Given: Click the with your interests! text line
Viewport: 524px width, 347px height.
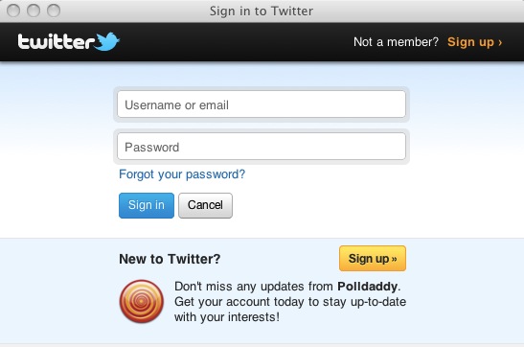Looking at the screenshot, I should pyautogui.click(x=227, y=317).
